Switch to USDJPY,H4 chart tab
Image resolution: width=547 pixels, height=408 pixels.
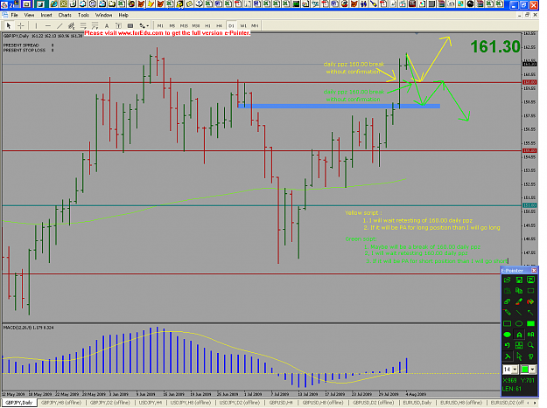pos(150,403)
